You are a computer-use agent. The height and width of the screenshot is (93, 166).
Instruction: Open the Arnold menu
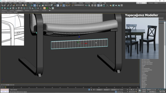point(100,3)
